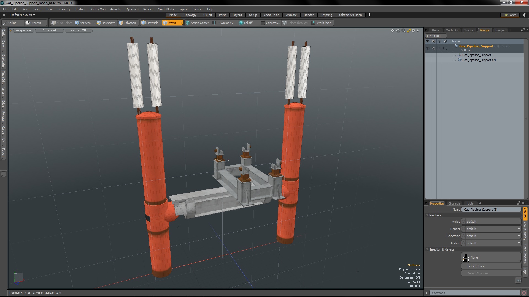Click the New Group button

(x=433, y=36)
